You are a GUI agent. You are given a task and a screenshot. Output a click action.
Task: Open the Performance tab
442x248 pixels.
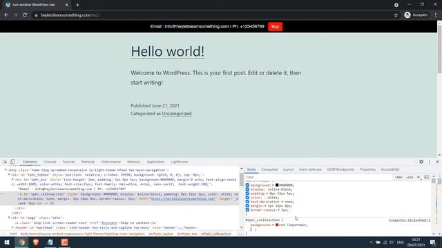110,162
